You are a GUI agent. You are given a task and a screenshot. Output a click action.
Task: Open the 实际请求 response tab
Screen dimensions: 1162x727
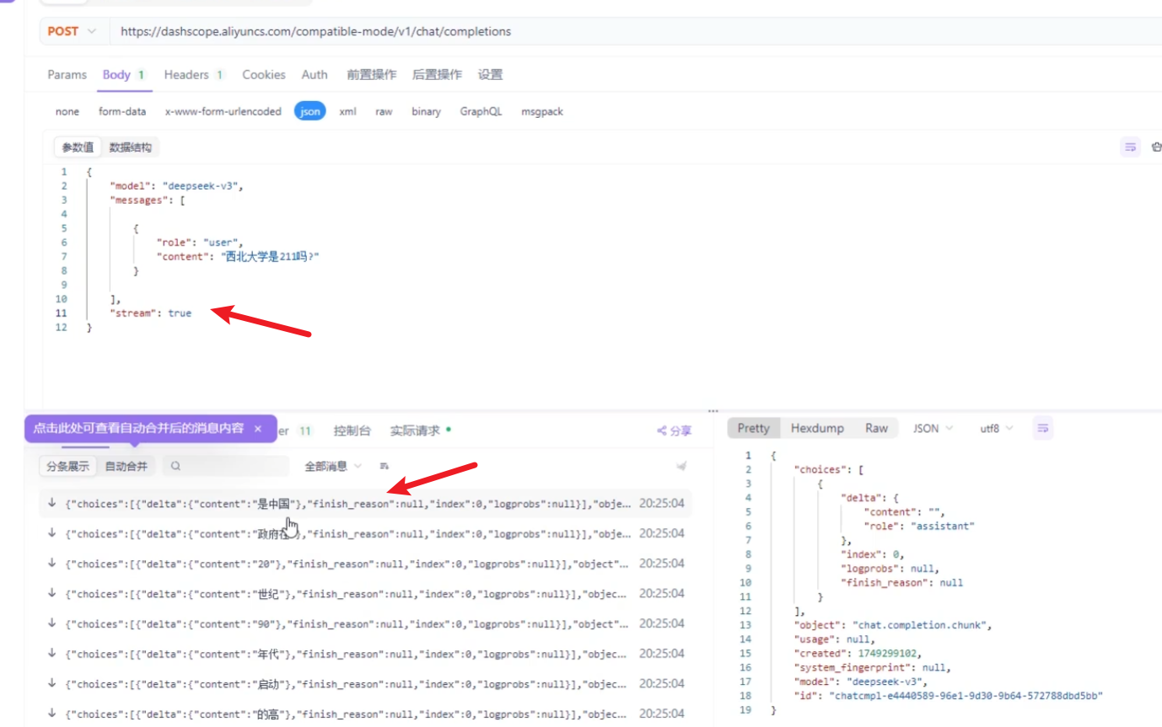tap(420, 430)
